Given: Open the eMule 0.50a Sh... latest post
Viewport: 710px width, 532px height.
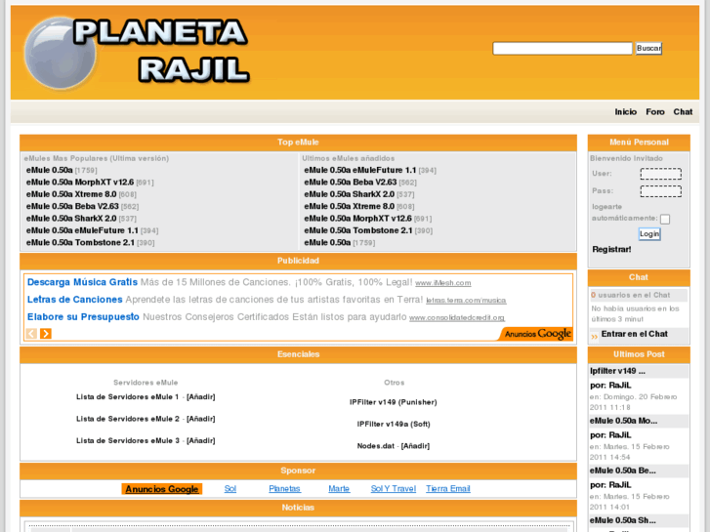Looking at the screenshot, I should pyautogui.click(x=623, y=520).
